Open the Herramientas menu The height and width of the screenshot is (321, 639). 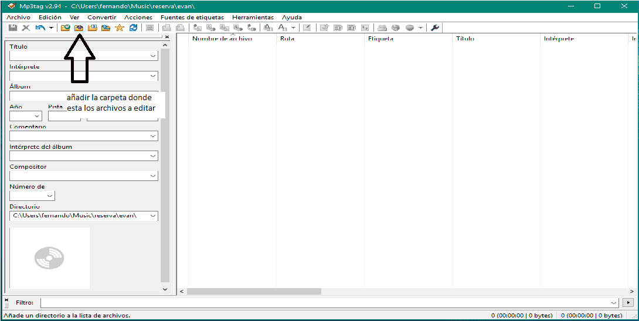(253, 18)
